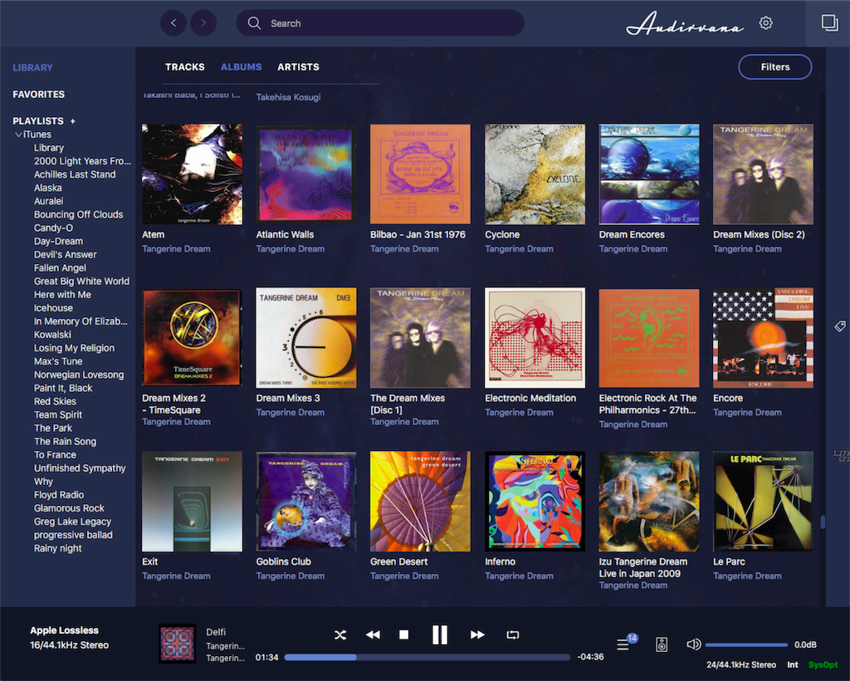Adjust the volume slider
Screen dimensions: 850x681
coord(746,644)
